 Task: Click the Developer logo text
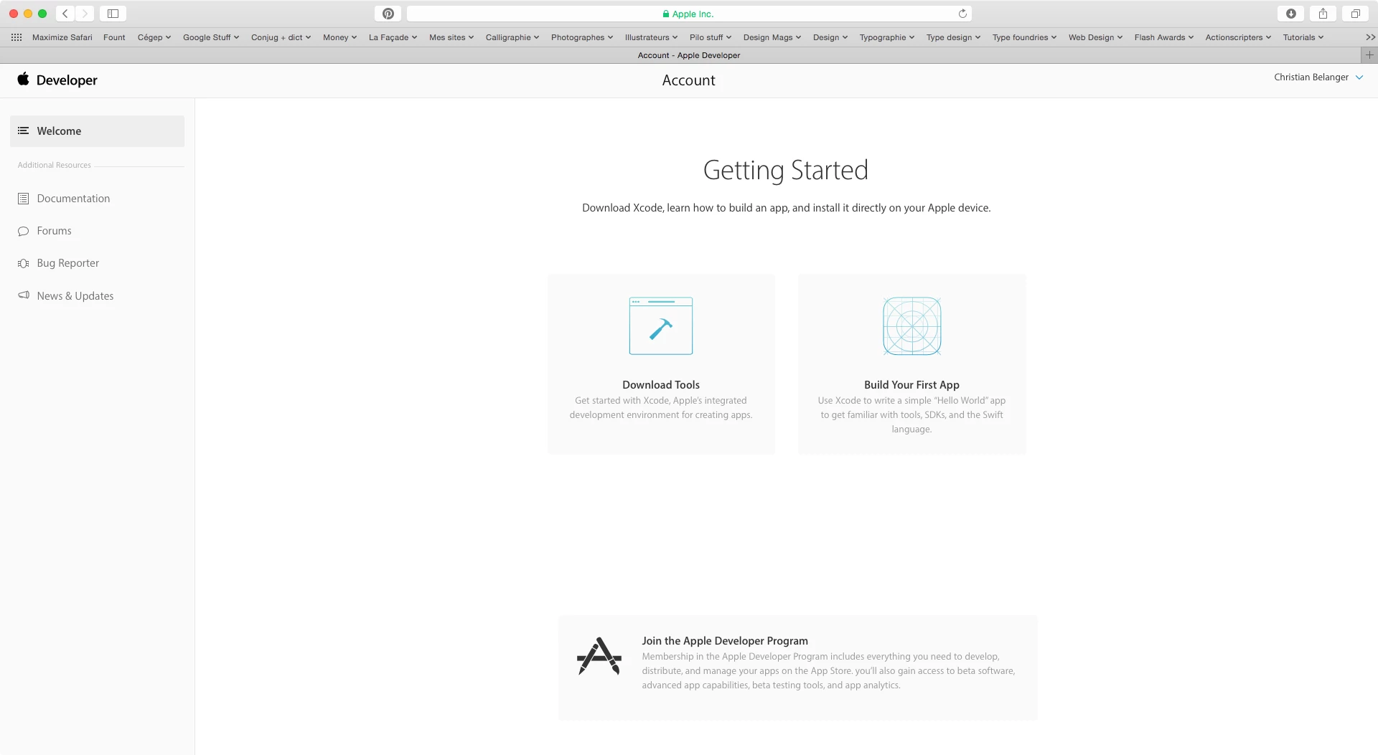tap(67, 80)
